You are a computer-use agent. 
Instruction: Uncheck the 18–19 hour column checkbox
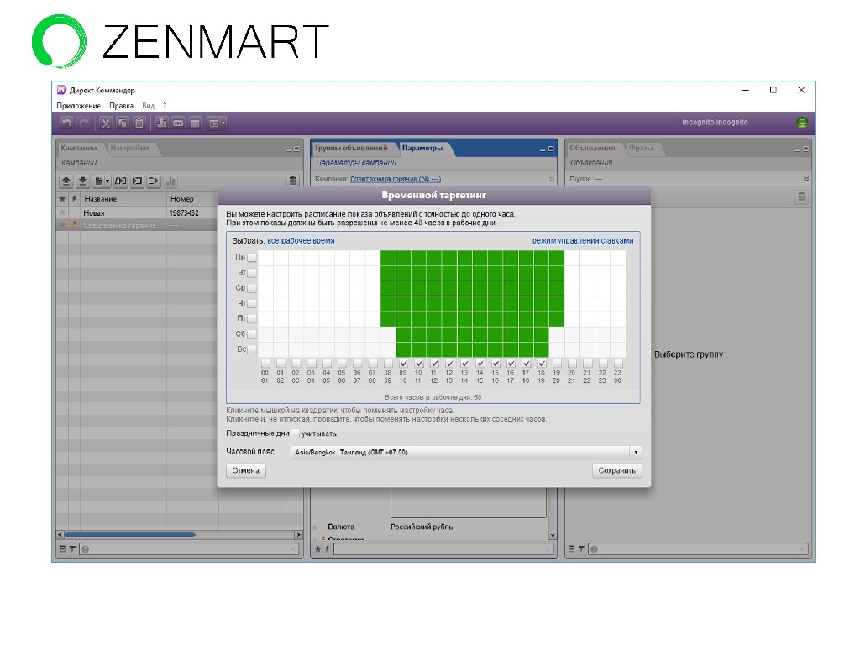click(x=542, y=364)
